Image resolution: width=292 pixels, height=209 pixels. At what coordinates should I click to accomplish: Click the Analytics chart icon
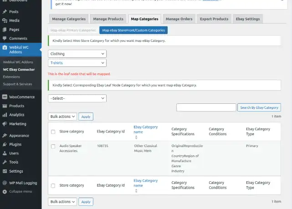click(5, 115)
